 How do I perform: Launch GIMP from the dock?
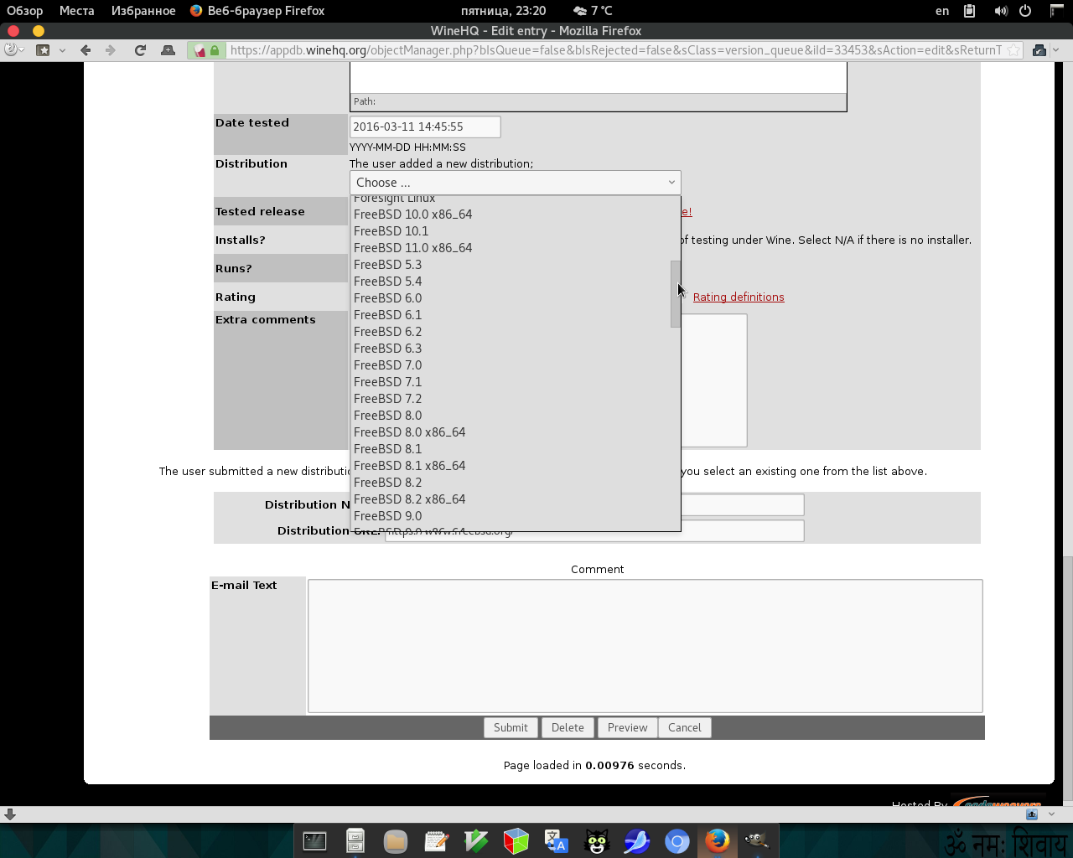(758, 840)
